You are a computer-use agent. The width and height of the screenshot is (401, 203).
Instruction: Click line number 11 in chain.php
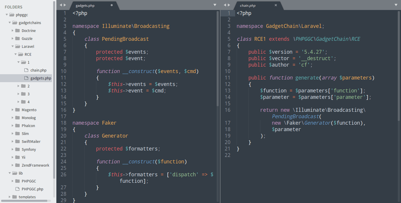[x=228, y=78]
